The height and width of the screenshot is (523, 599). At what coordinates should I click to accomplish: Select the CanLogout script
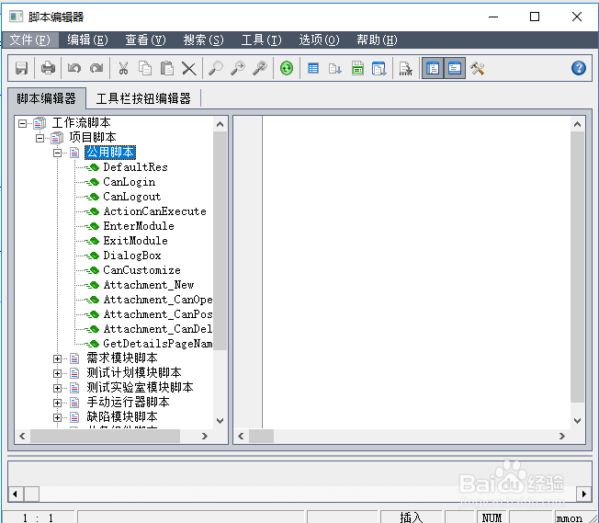(132, 197)
